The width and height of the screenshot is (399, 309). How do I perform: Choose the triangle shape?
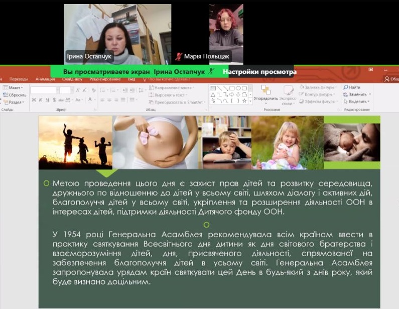[x=213, y=95]
